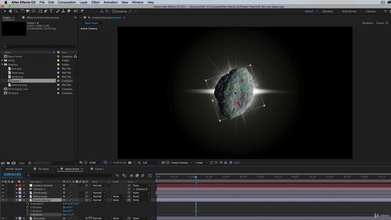Image resolution: width=391 pixels, height=220 pixels.
Task: Hide the Camera Control layer eye
Action: pyautogui.click(x=2, y=186)
